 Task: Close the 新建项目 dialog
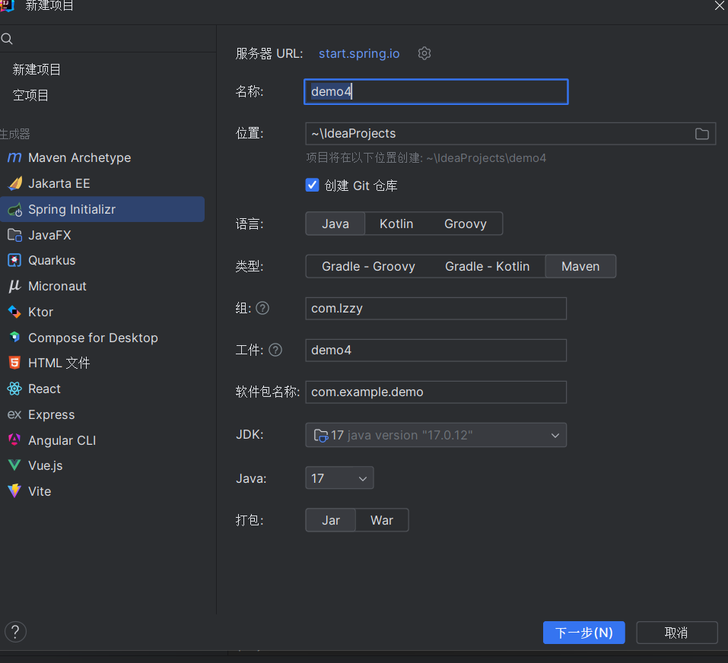click(x=719, y=5)
